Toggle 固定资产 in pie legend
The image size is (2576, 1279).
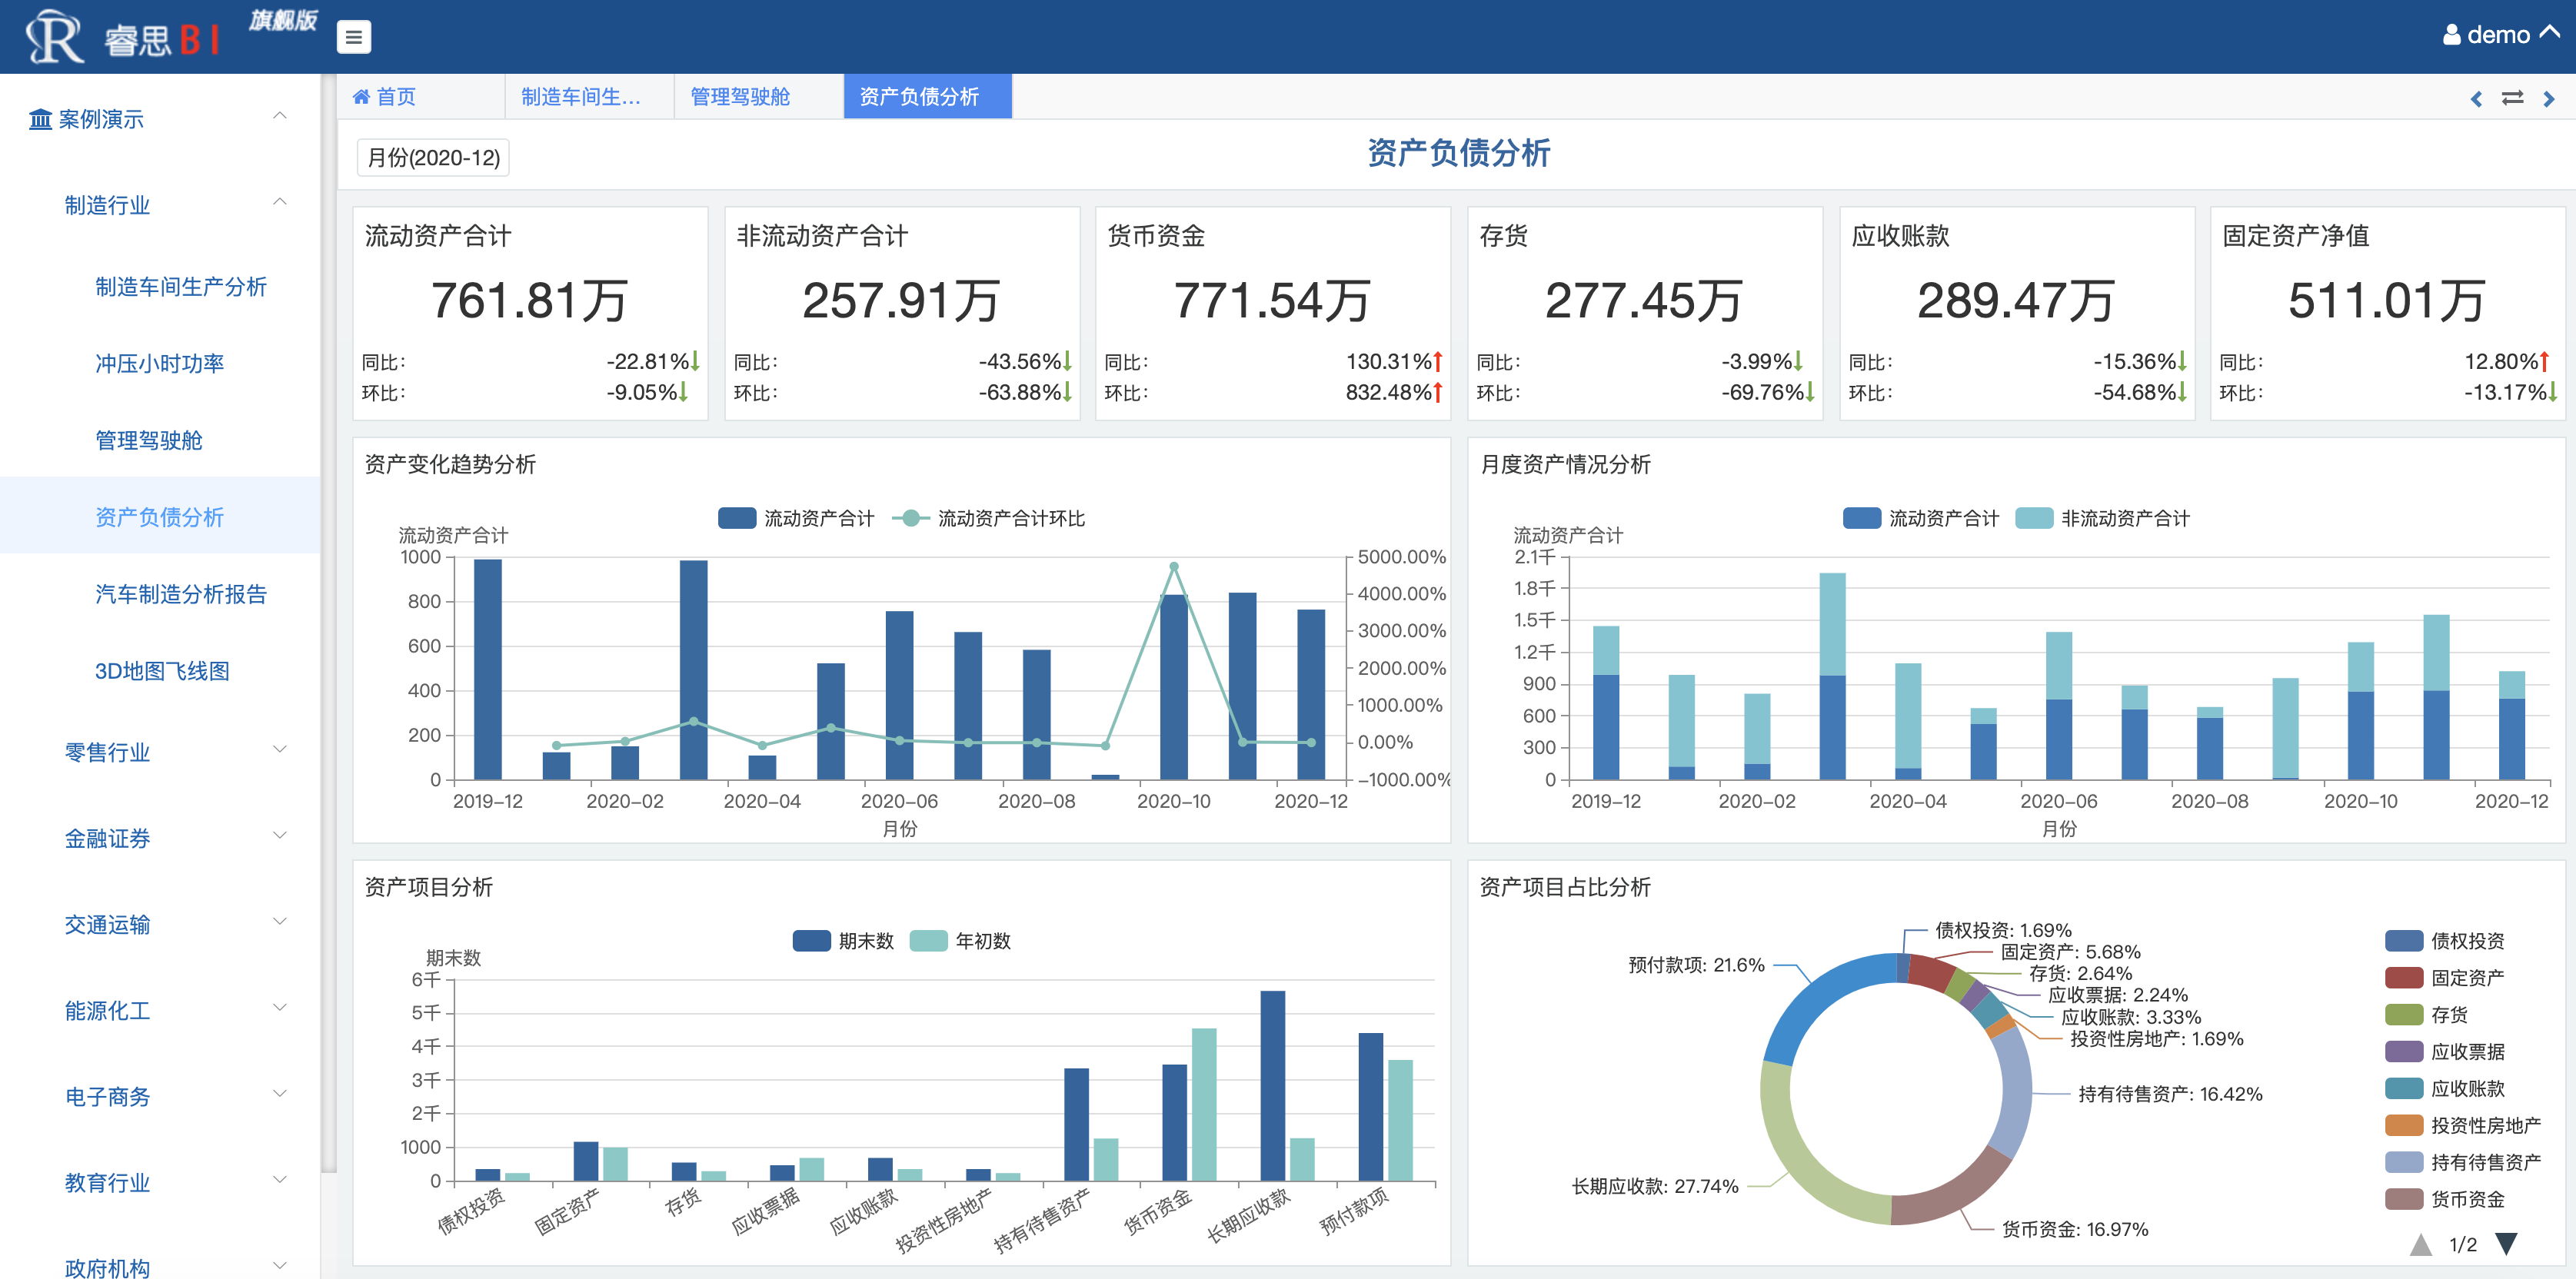click(x=2444, y=978)
